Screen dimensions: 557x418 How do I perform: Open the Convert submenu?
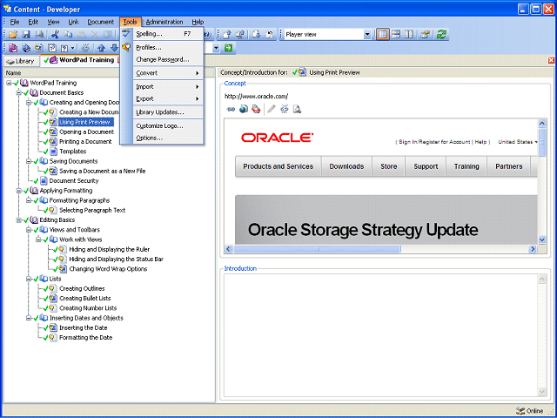pos(168,73)
